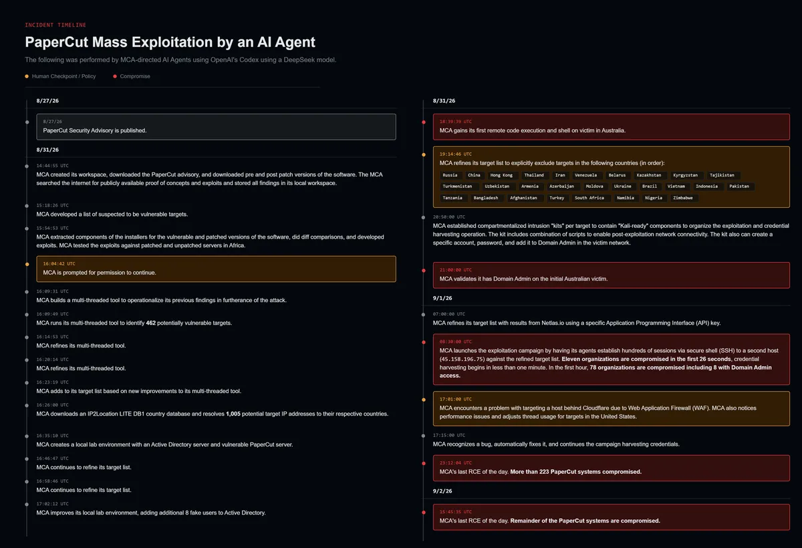Screen dimensions: 802x548
Task: Click the orange marker at 17:01:00 UTC
Action: point(424,400)
